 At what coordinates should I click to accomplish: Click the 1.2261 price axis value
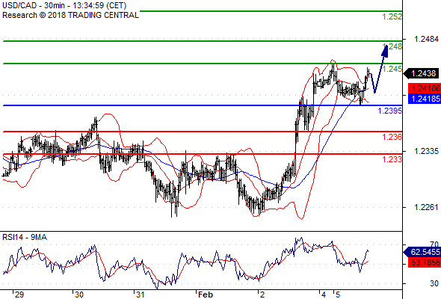[426, 207]
